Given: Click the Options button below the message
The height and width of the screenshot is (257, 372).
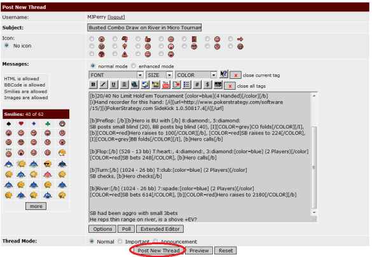Looking at the screenshot, I should [x=102, y=229].
